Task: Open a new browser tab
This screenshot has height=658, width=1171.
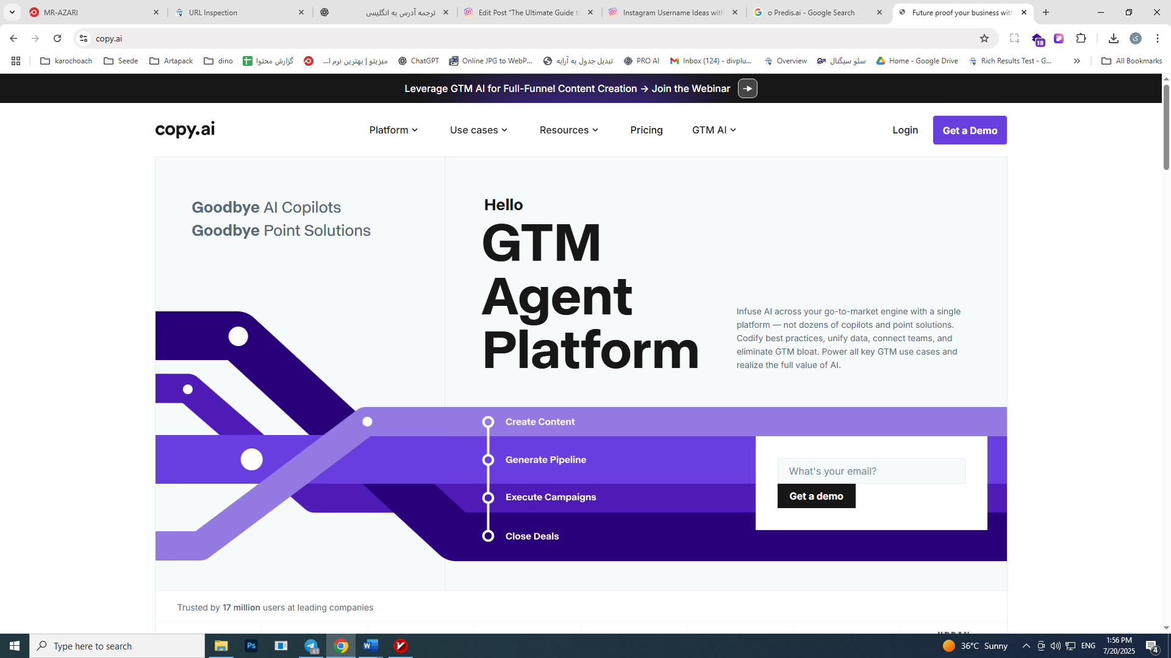Action: [x=1046, y=12]
